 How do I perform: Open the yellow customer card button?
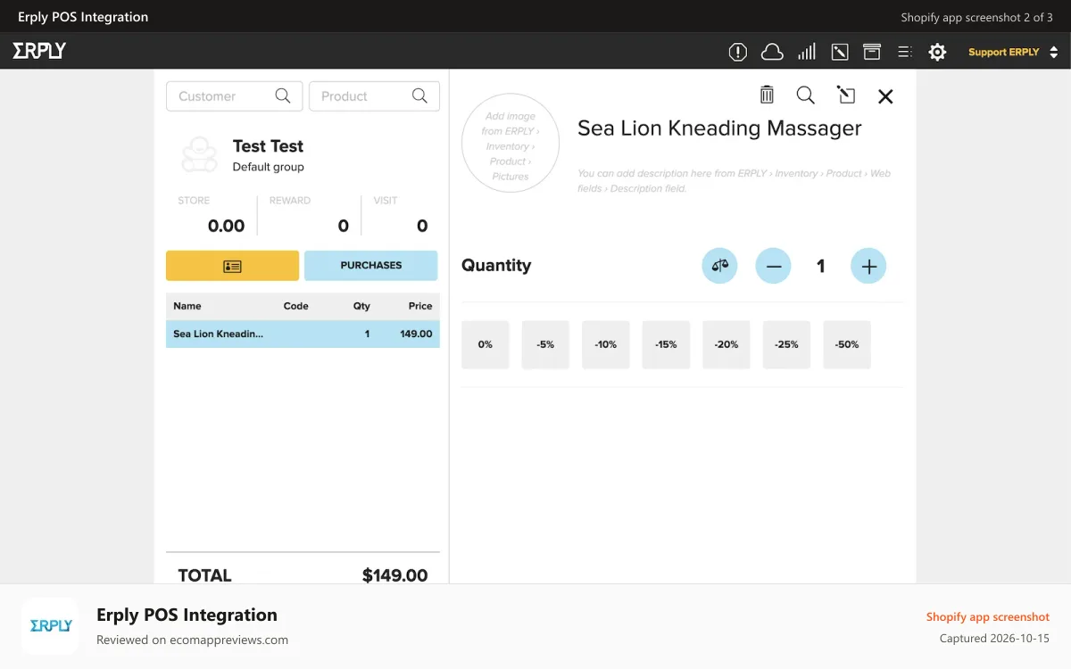pos(232,266)
